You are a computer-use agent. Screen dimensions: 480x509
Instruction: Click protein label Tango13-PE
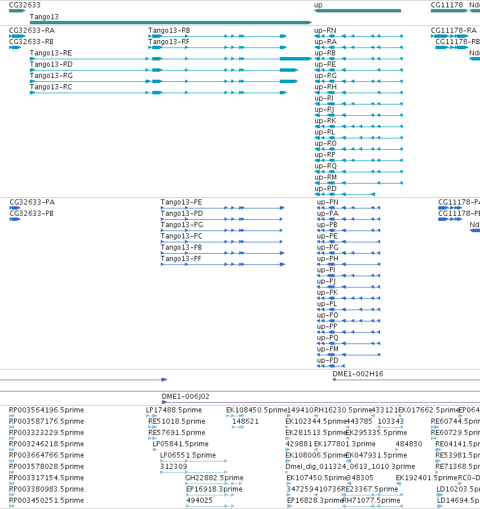pyautogui.click(x=182, y=202)
